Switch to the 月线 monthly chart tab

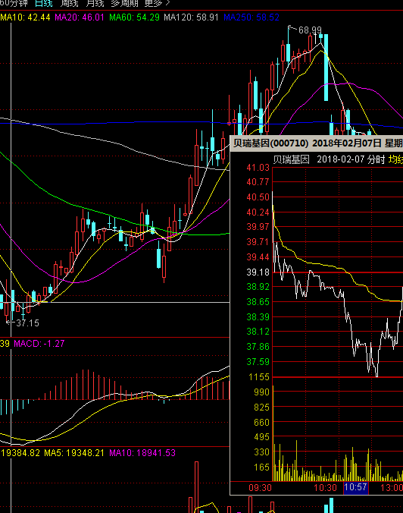95,3
